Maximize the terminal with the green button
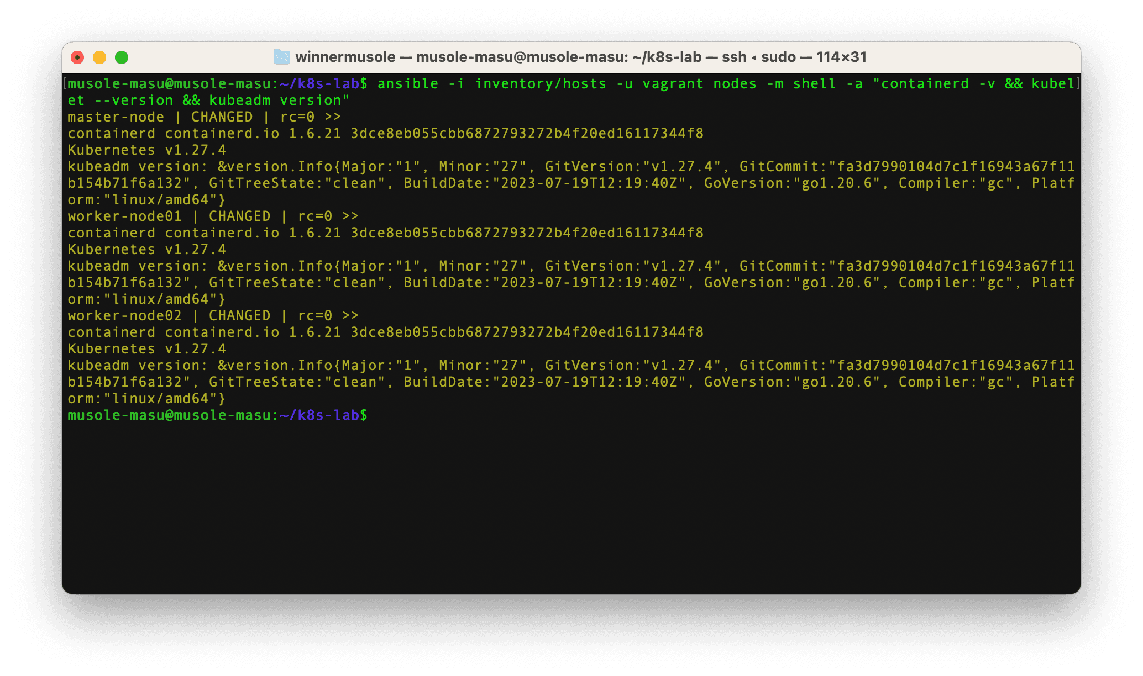 pyautogui.click(x=122, y=57)
